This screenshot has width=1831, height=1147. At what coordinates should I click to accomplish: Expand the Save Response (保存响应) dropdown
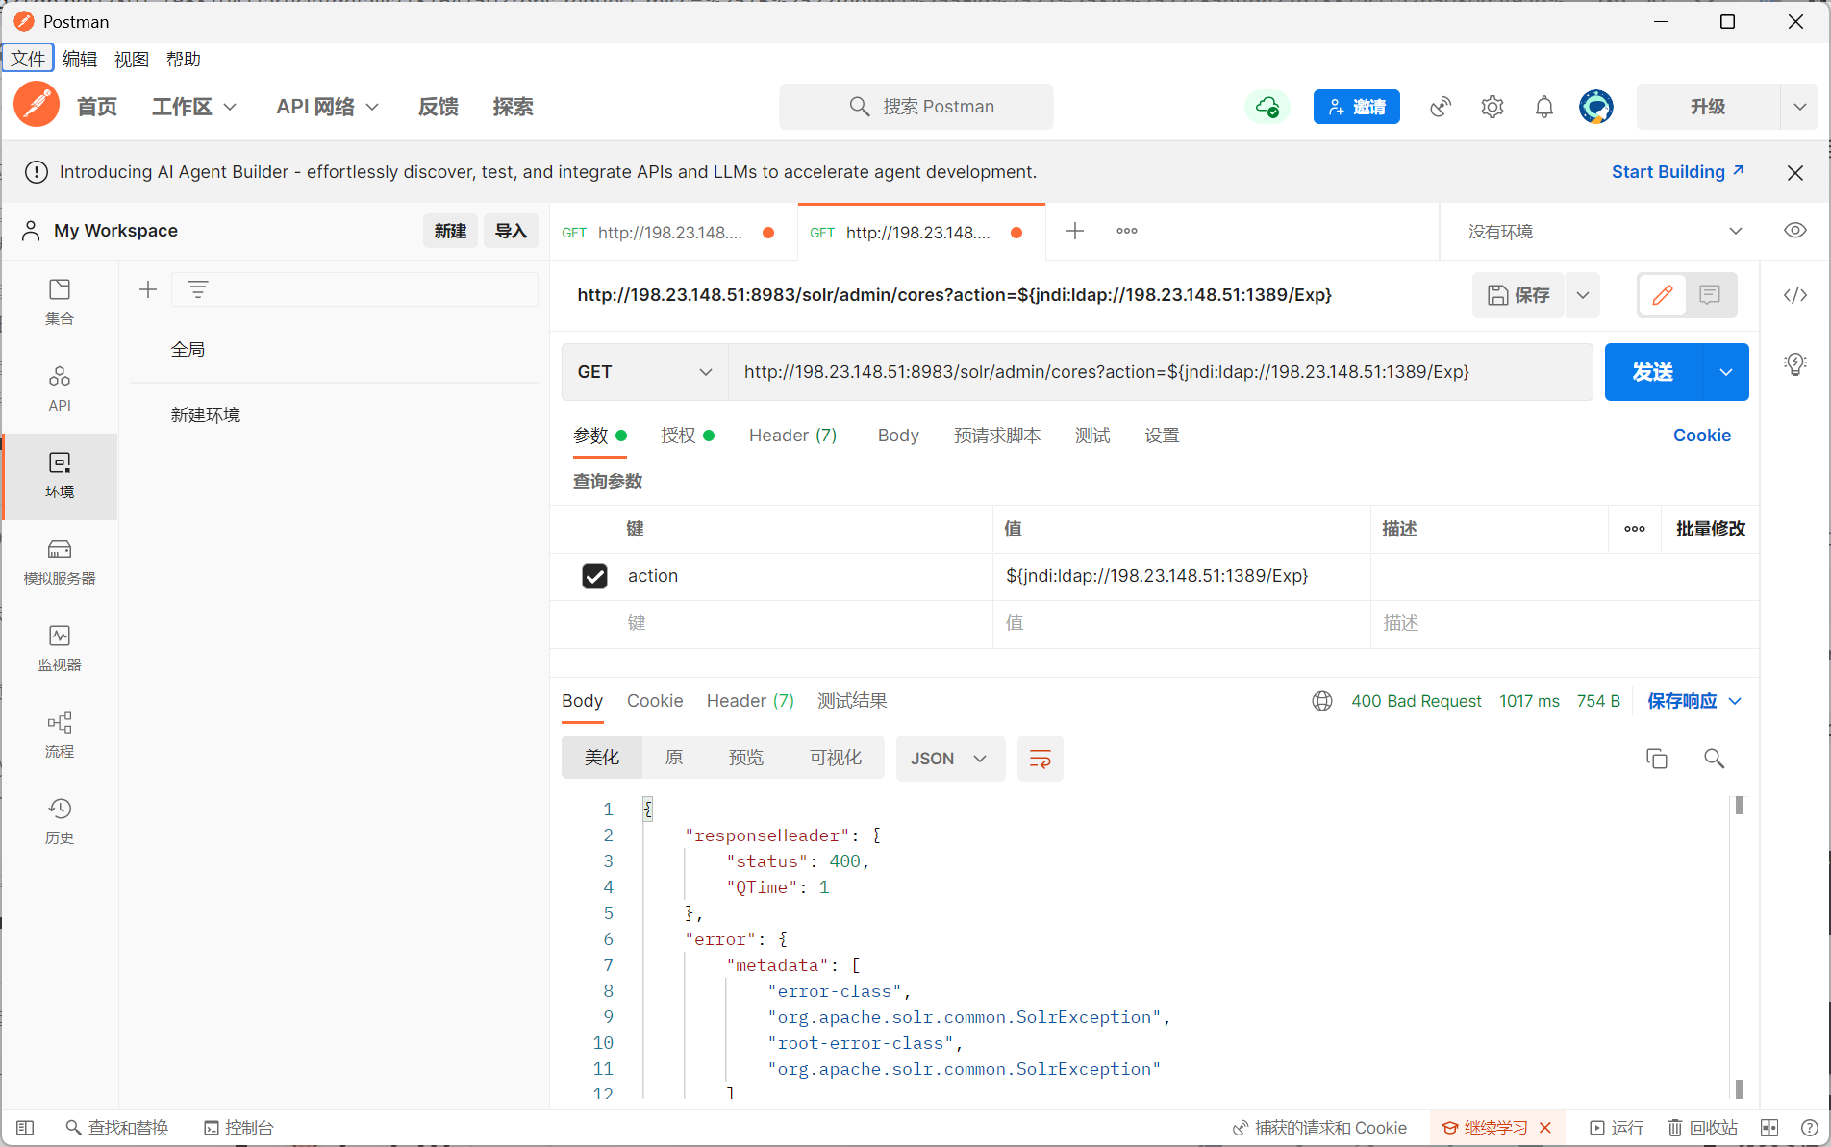coord(1694,701)
